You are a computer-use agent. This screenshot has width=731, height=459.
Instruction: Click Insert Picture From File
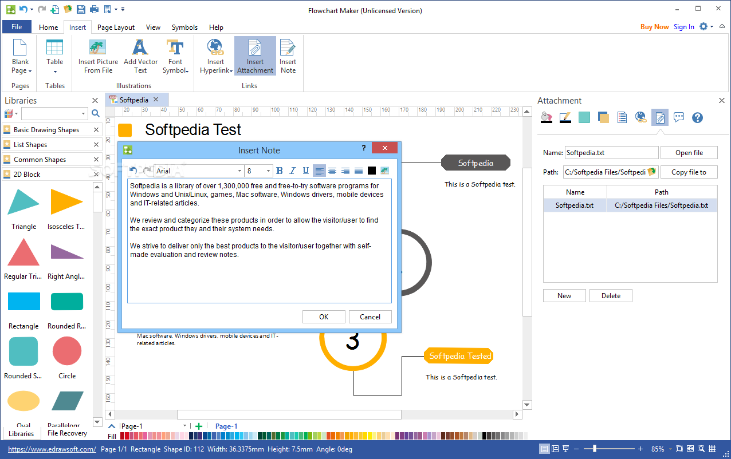click(x=99, y=57)
